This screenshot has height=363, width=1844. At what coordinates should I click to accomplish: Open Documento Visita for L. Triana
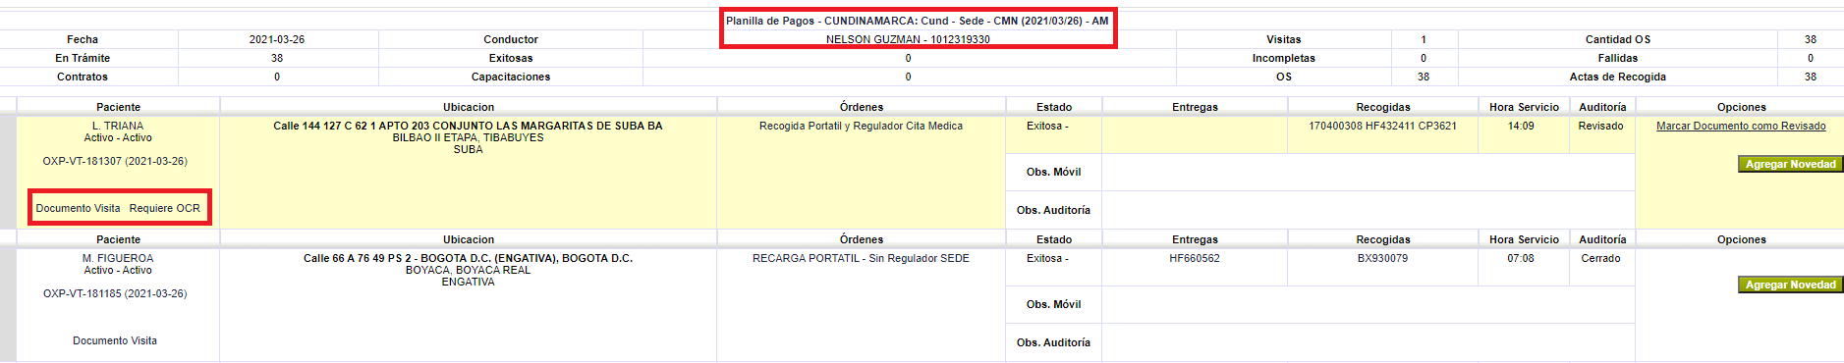78,208
